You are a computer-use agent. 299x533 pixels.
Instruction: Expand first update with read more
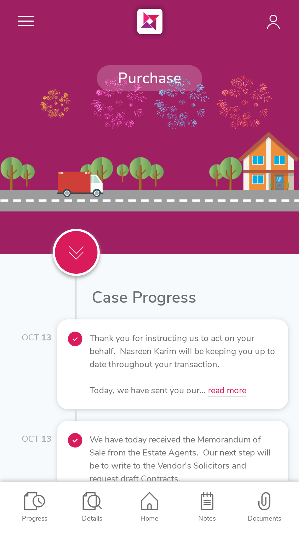click(x=227, y=391)
